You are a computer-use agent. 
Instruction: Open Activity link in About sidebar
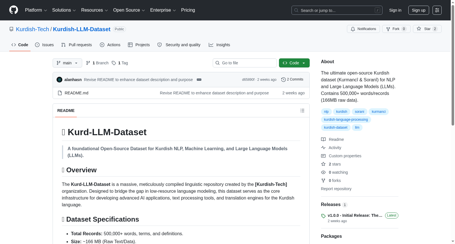(331, 148)
